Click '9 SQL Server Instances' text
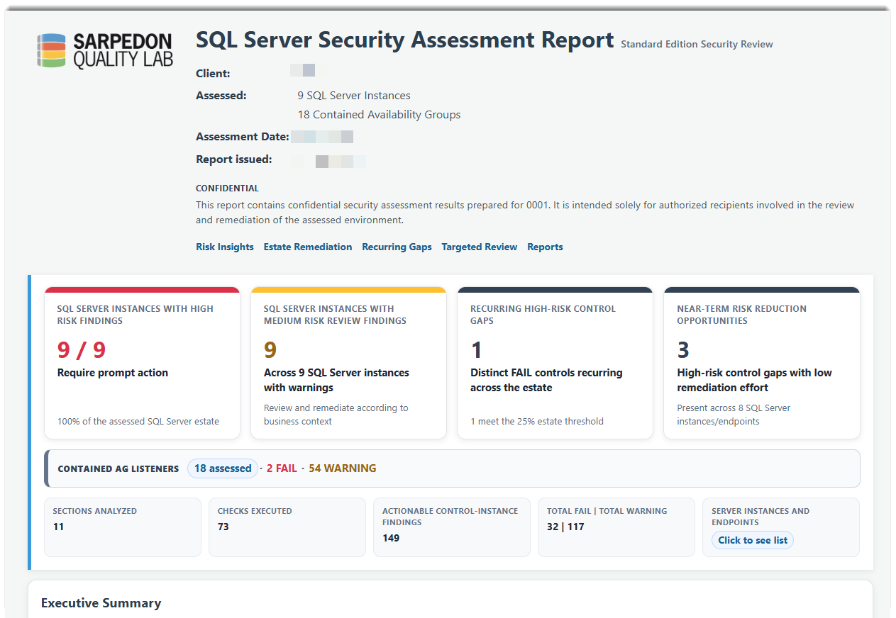 (x=354, y=95)
